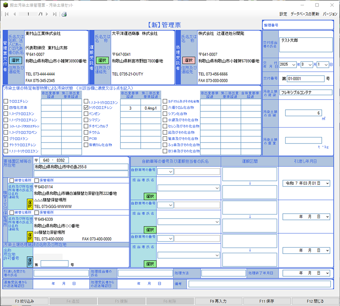Click the 処理方法 input field

(x=223, y=273)
